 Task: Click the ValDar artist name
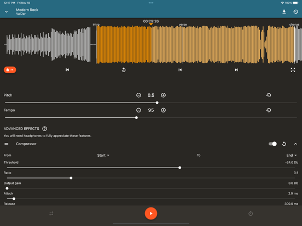[x=21, y=14]
